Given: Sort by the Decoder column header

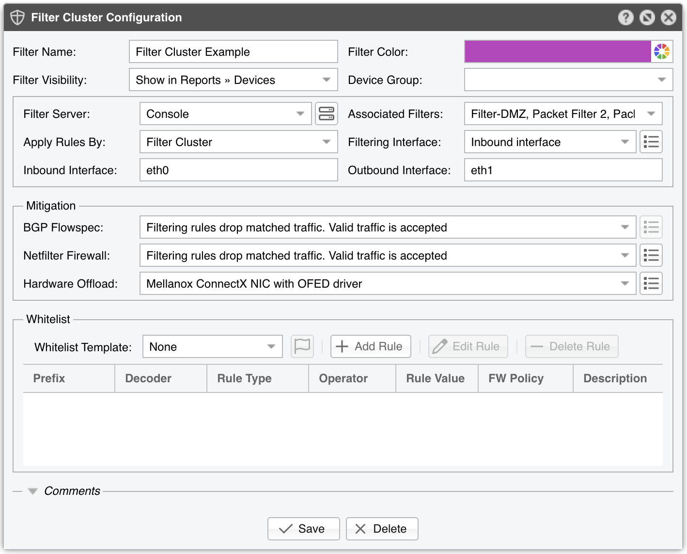Looking at the screenshot, I should [161, 378].
